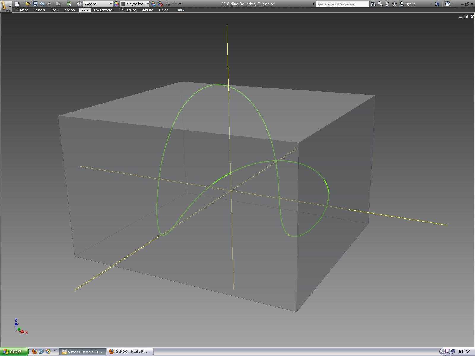Click the Windows start button

point(14,352)
